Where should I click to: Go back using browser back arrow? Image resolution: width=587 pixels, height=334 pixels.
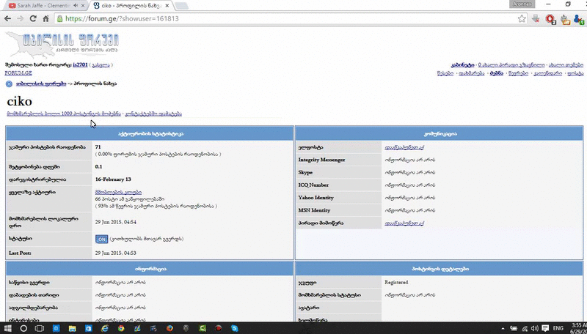pyautogui.click(x=8, y=18)
